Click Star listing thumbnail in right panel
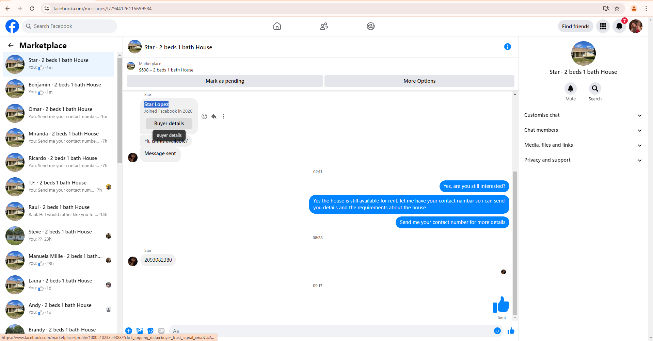The image size is (653, 341). pos(583,53)
